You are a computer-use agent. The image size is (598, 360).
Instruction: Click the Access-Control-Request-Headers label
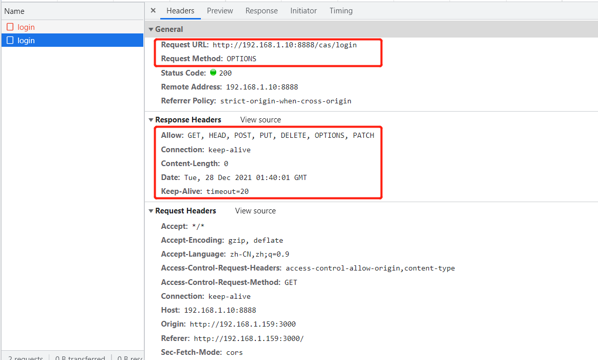[x=221, y=268]
